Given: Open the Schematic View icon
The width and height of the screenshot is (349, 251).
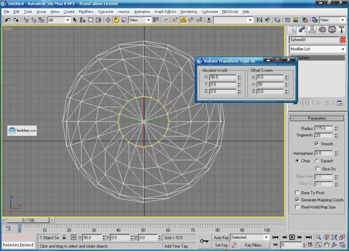Looking at the screenshot, I should coord(296,20).
